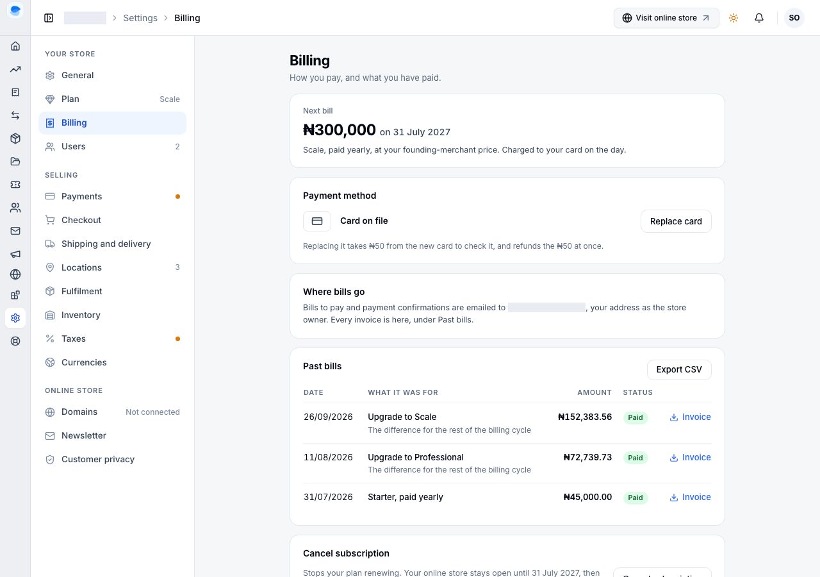Screen dimensions: 820x577
Task: Click the WHAT IT WAS FOR column header
Action: click(x=403, y=392)
